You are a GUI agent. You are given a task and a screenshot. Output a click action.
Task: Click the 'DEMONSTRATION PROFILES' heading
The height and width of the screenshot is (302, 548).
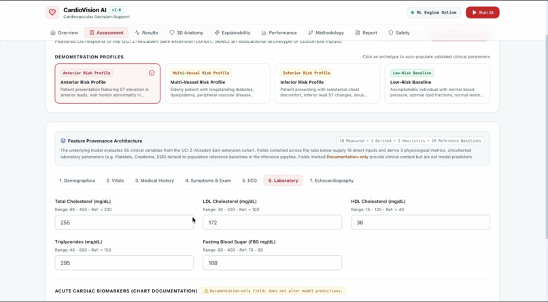pyautogui.click(x=89, y=57)
